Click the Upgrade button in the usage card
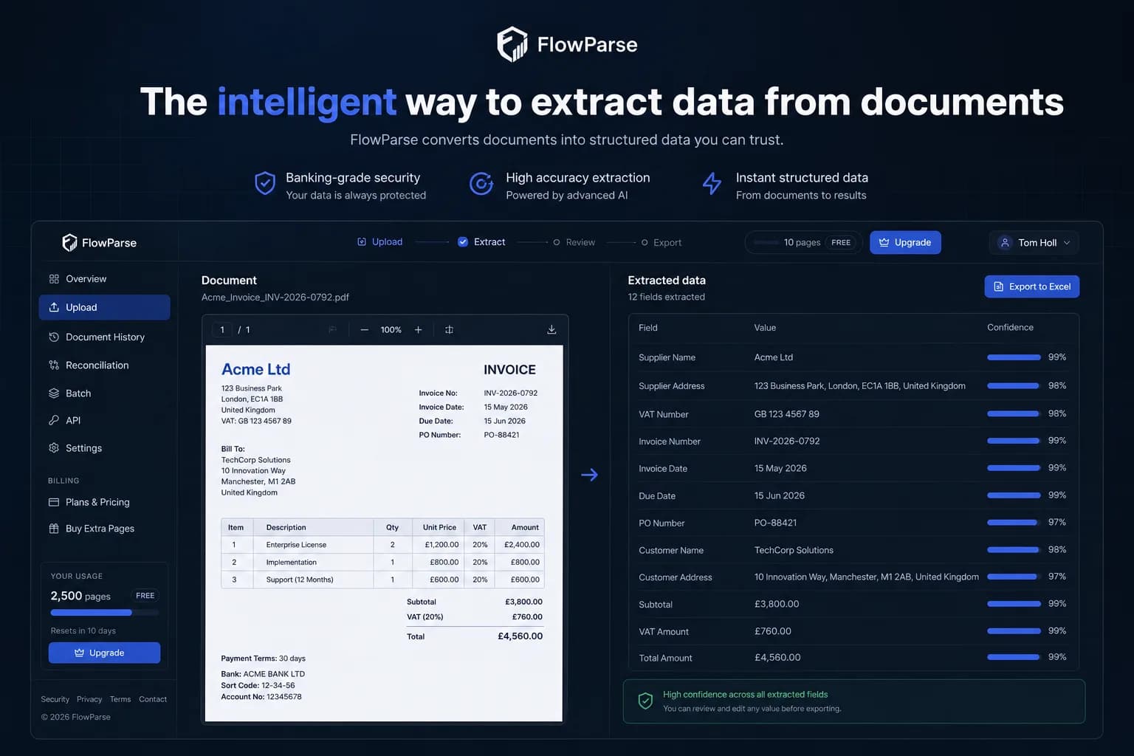Image resolution: width=1134 pixels, height=756 pixels. 104,653
